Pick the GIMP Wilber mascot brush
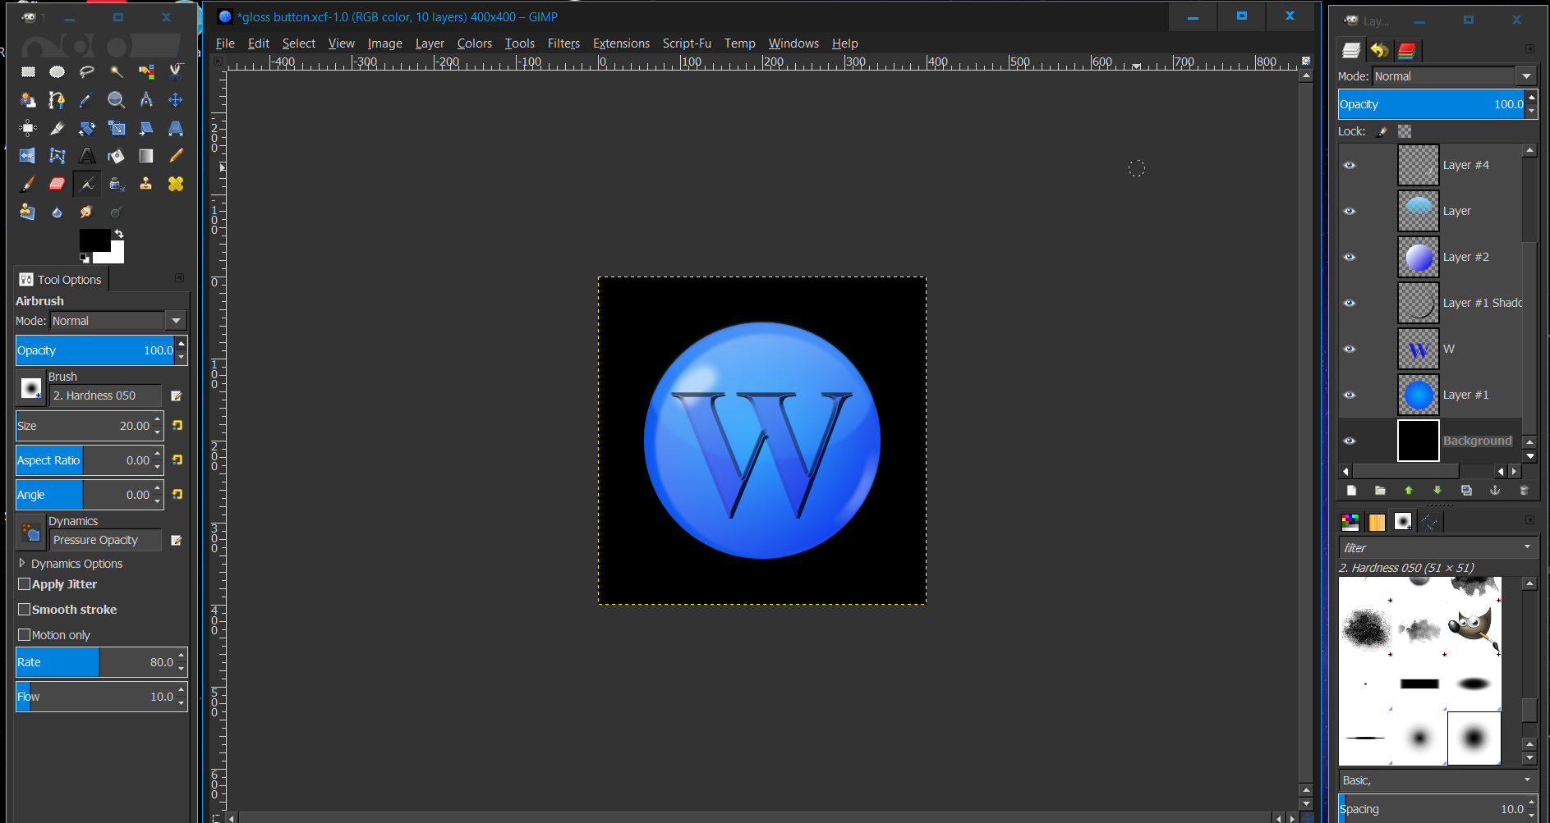The image size is (1550, 823). point(1474,629)
